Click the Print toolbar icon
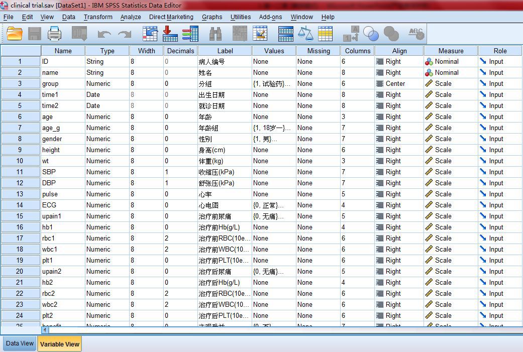 [54, 34]
